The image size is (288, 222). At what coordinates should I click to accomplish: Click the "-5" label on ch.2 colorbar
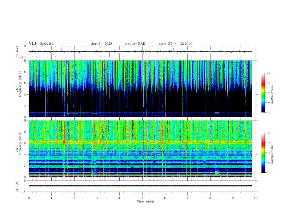(268, 153)
